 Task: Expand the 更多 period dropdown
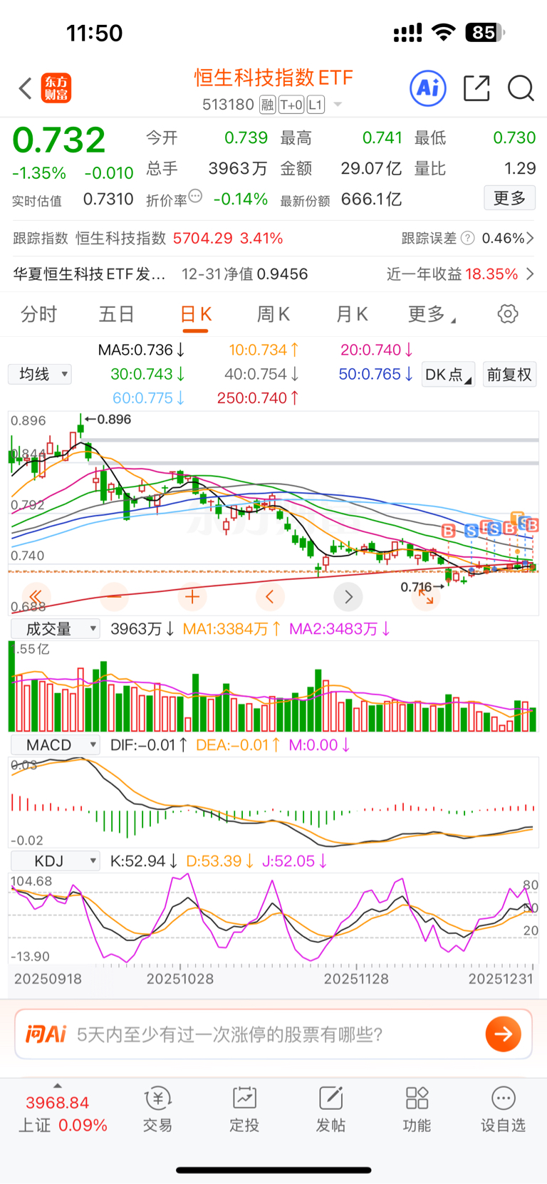pos(432,314)
